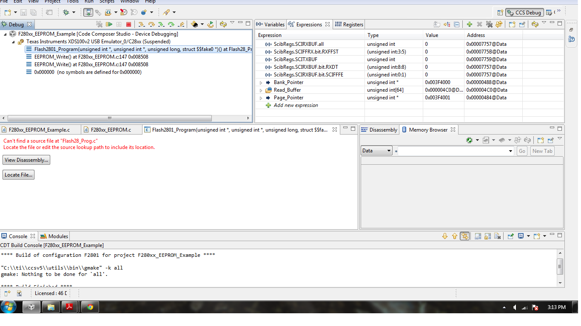Image resolution: width=581 pixels, height=326 pixels.
Task: Launch debug with the green bug icon
Action: 66,13
